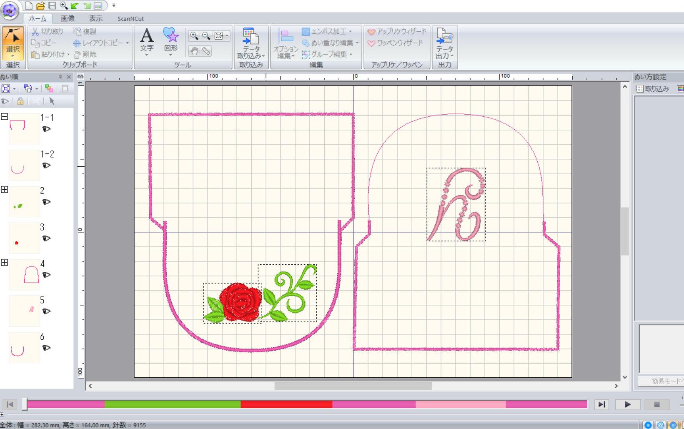Image resolution: width=684 pixels, height=429 pixels.
Task: Undo the last action with the green arrow
Action: point(75,5)
